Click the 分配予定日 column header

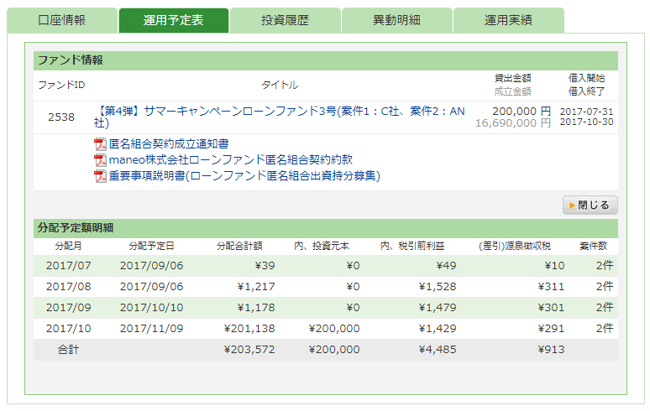coord(152,247)
